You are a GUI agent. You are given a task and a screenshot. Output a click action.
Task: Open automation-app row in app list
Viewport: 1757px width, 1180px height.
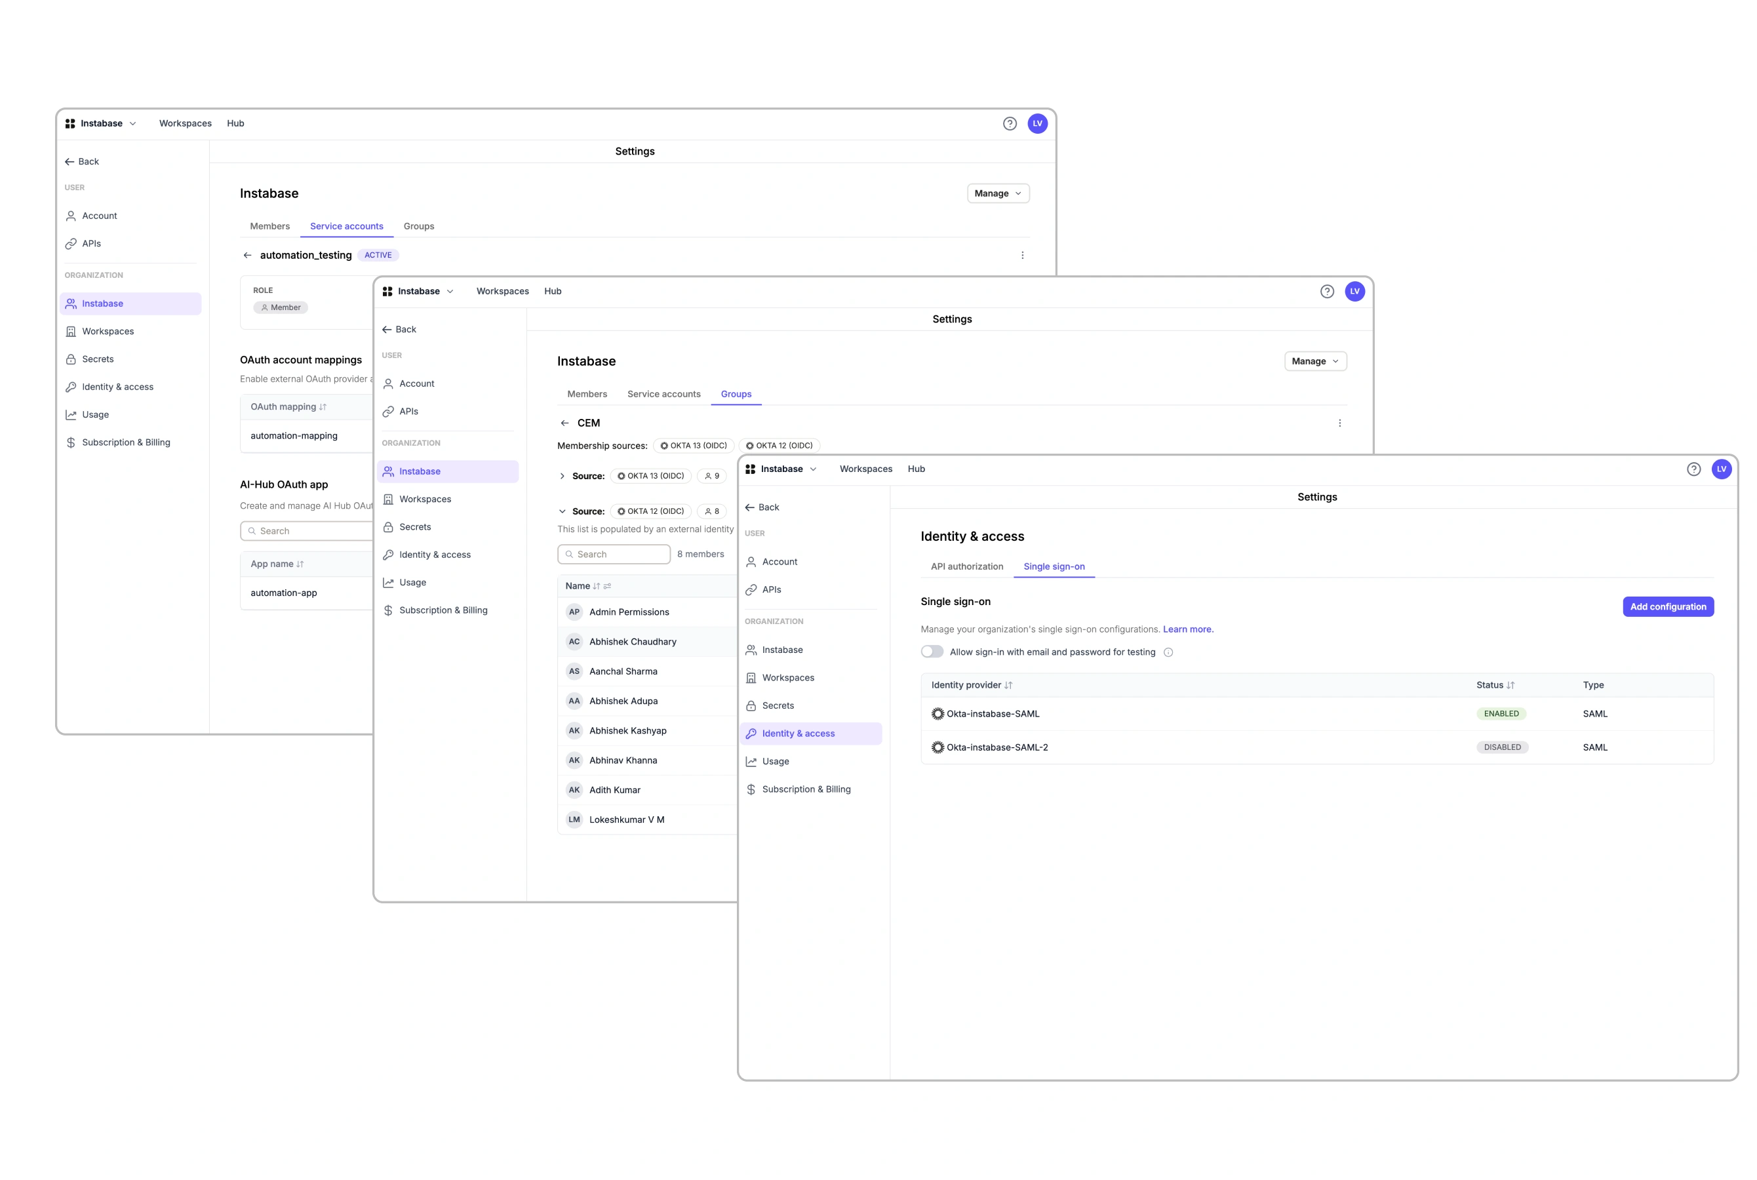306,593
